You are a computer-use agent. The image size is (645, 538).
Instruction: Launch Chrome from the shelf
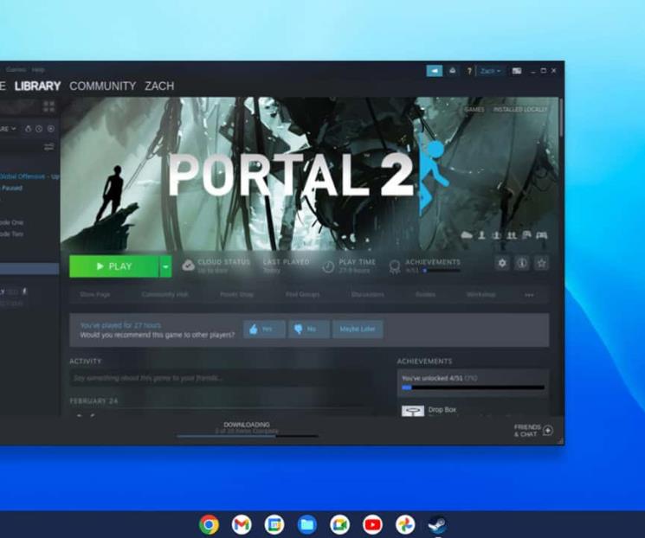pos(209,524)
